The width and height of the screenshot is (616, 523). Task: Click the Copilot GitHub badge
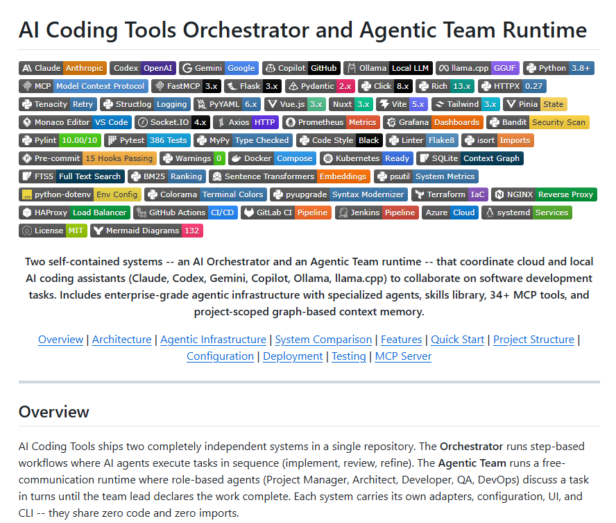[301, 68]
